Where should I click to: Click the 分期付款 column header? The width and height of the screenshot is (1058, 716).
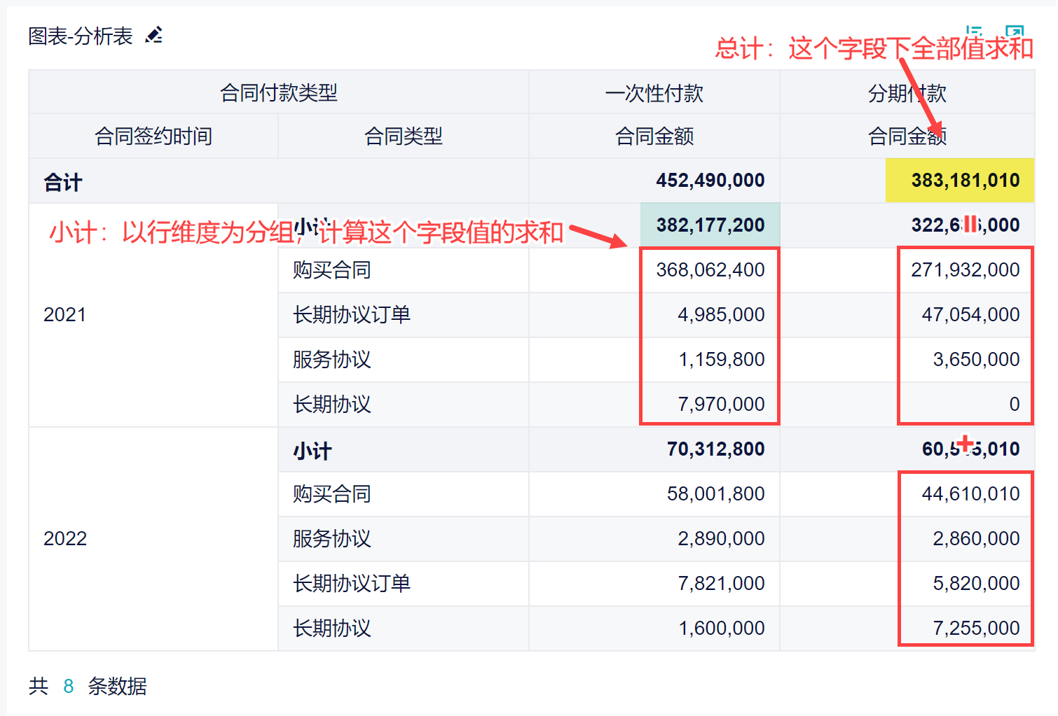pos(907,93)
